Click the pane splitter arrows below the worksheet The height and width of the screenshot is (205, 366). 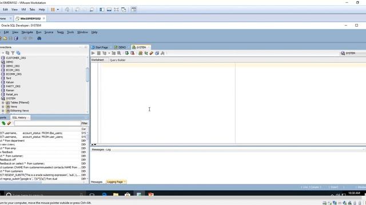(94, 145)
